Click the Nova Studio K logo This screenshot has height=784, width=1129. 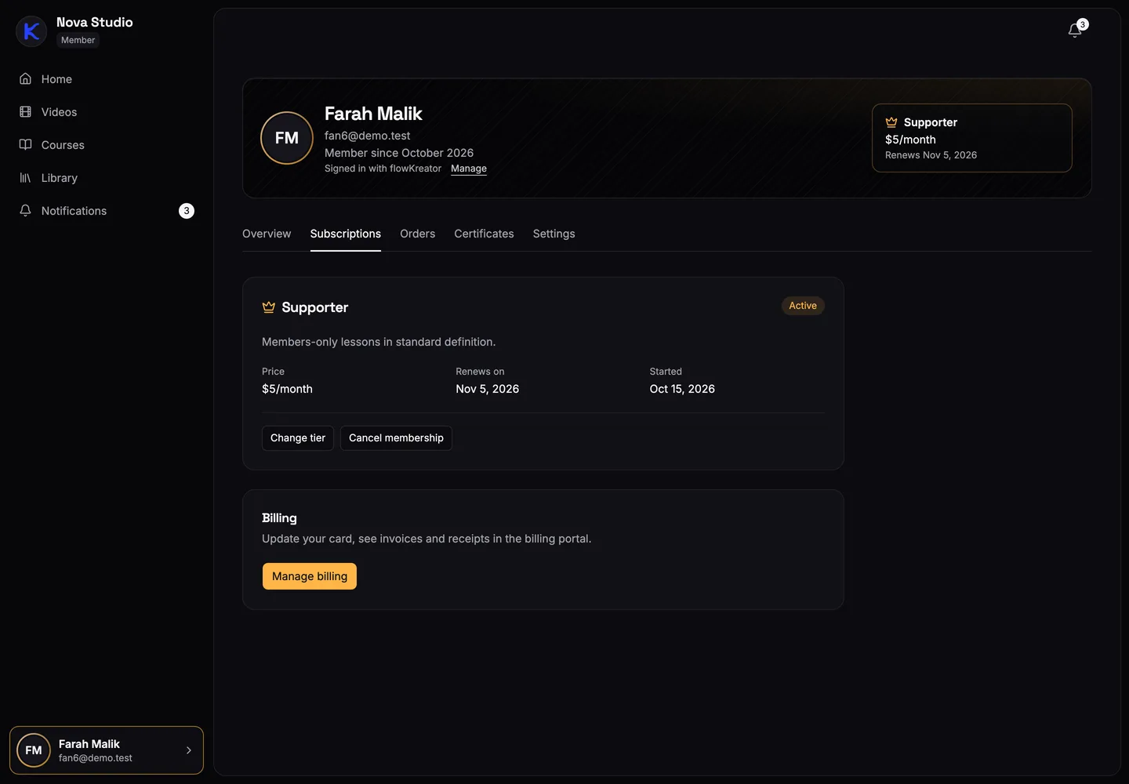click(31, 31)
